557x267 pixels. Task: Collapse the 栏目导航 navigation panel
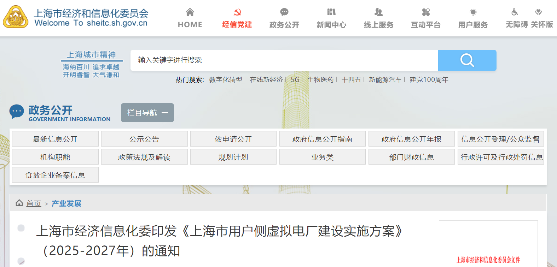tap(147, 113)
